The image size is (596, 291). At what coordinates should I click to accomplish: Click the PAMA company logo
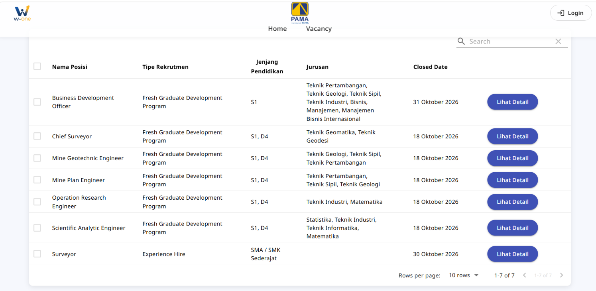click(x=300, y=13)
